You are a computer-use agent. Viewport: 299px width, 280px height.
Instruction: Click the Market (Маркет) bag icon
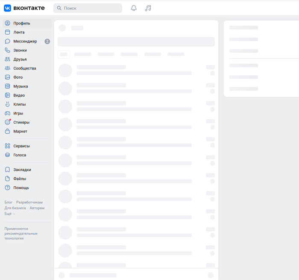[7, 131]
